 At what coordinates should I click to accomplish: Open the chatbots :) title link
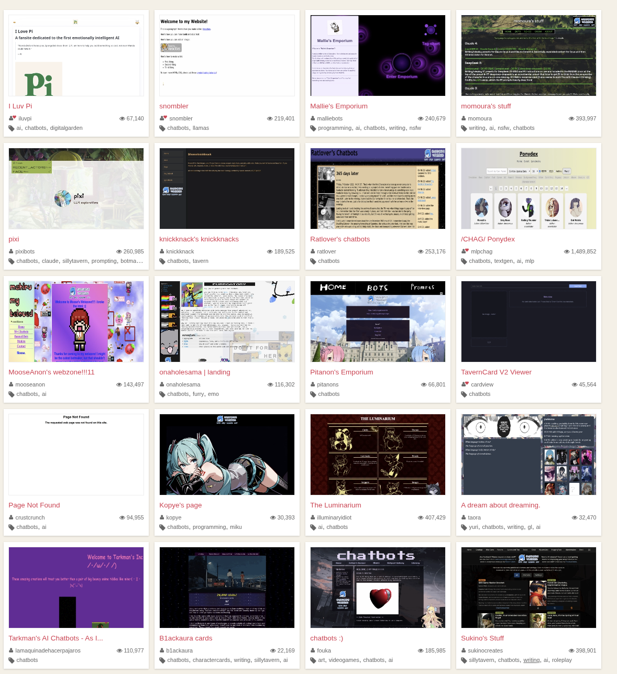326,638
